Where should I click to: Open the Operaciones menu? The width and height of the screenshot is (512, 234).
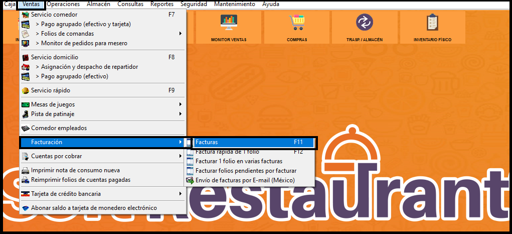tap(63, 4)
